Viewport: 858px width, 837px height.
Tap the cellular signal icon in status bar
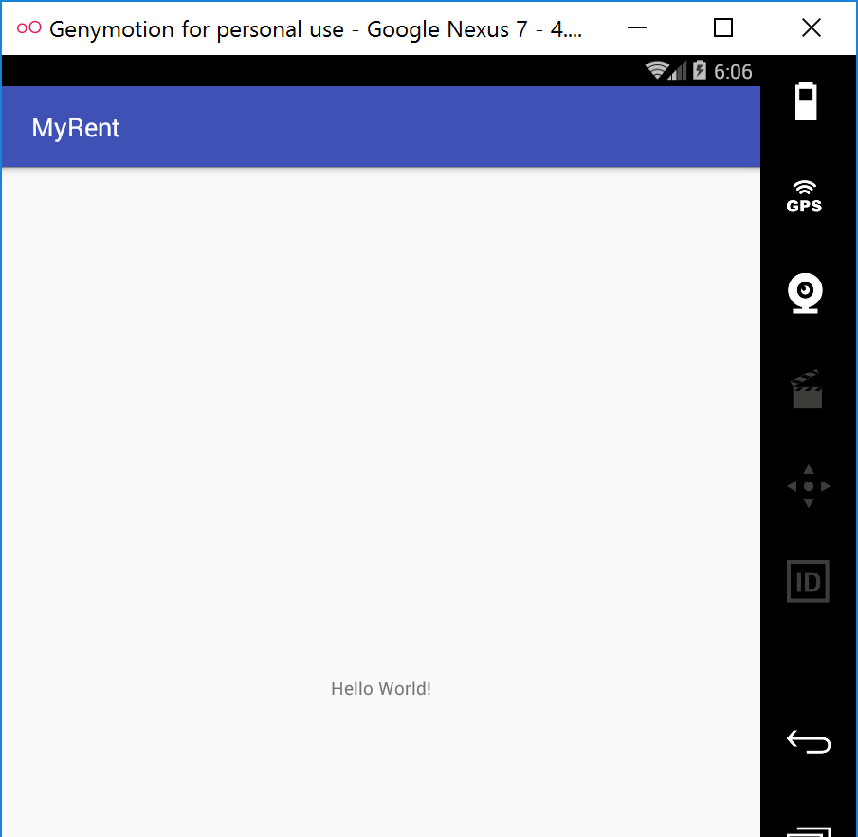coord(678,71)
